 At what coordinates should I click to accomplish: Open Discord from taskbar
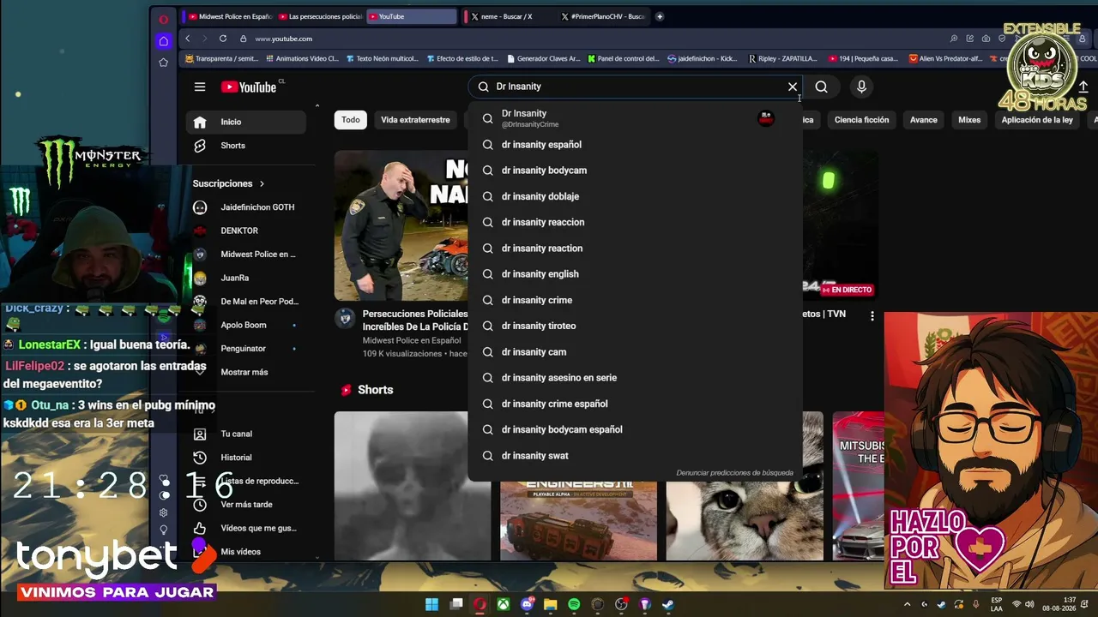pyautogui.click(x=528, y=604)
